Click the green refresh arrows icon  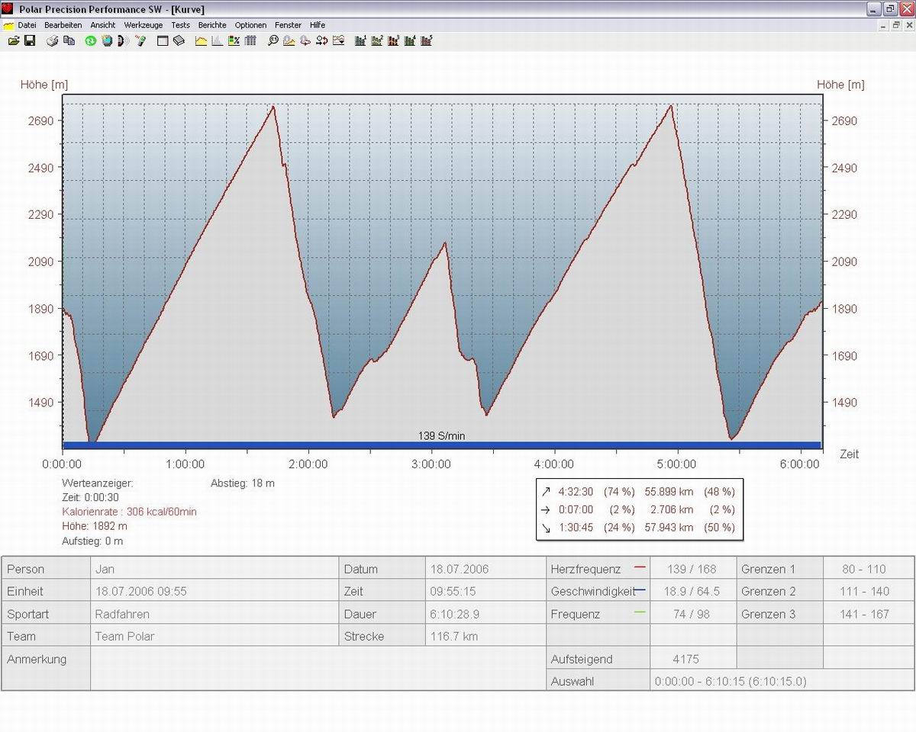[x=90, y=40]
